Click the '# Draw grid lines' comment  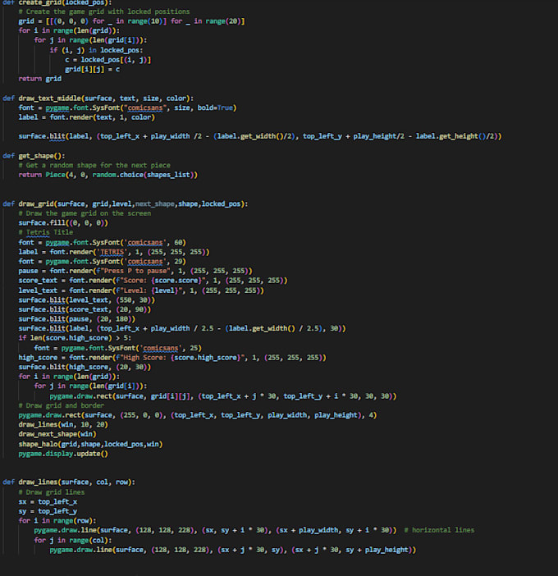(52, 492)
